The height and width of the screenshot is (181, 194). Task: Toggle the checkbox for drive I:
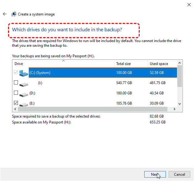pyautogui.click(x=16, y=83)
